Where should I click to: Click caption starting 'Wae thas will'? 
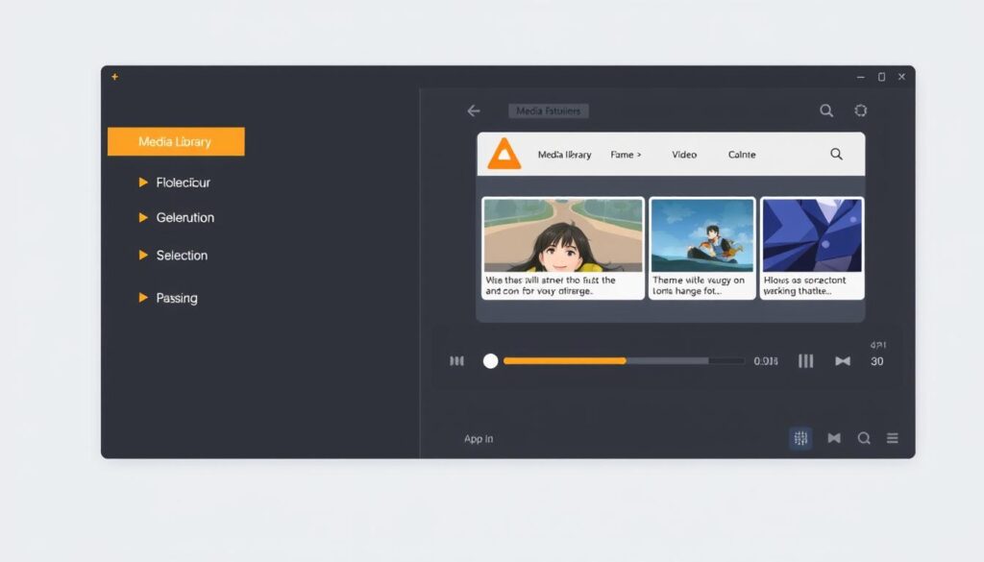click(551, 285)
